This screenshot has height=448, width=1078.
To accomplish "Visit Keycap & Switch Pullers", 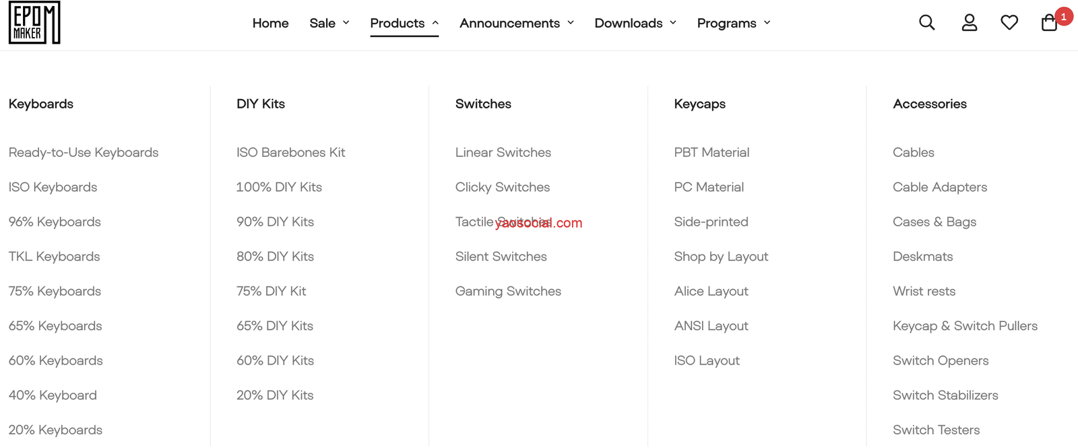I will pos(965,326).
